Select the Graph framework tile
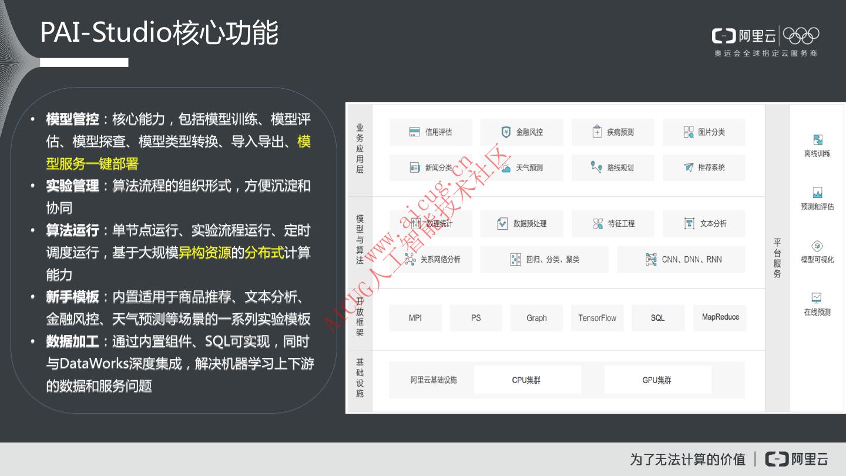 [536, 318]
